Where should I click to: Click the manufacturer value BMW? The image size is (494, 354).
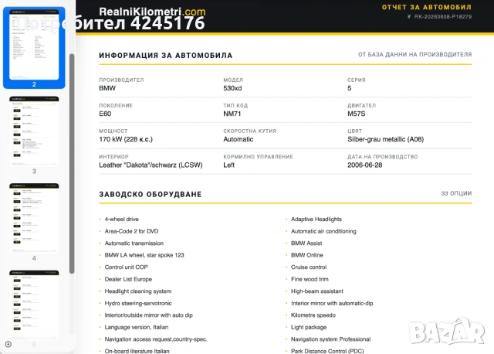click(x=107, y=88)
